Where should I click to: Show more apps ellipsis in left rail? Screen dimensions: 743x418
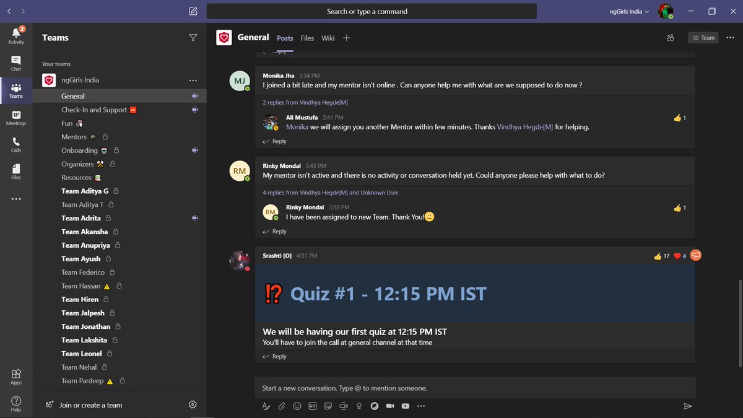[16, 199]
